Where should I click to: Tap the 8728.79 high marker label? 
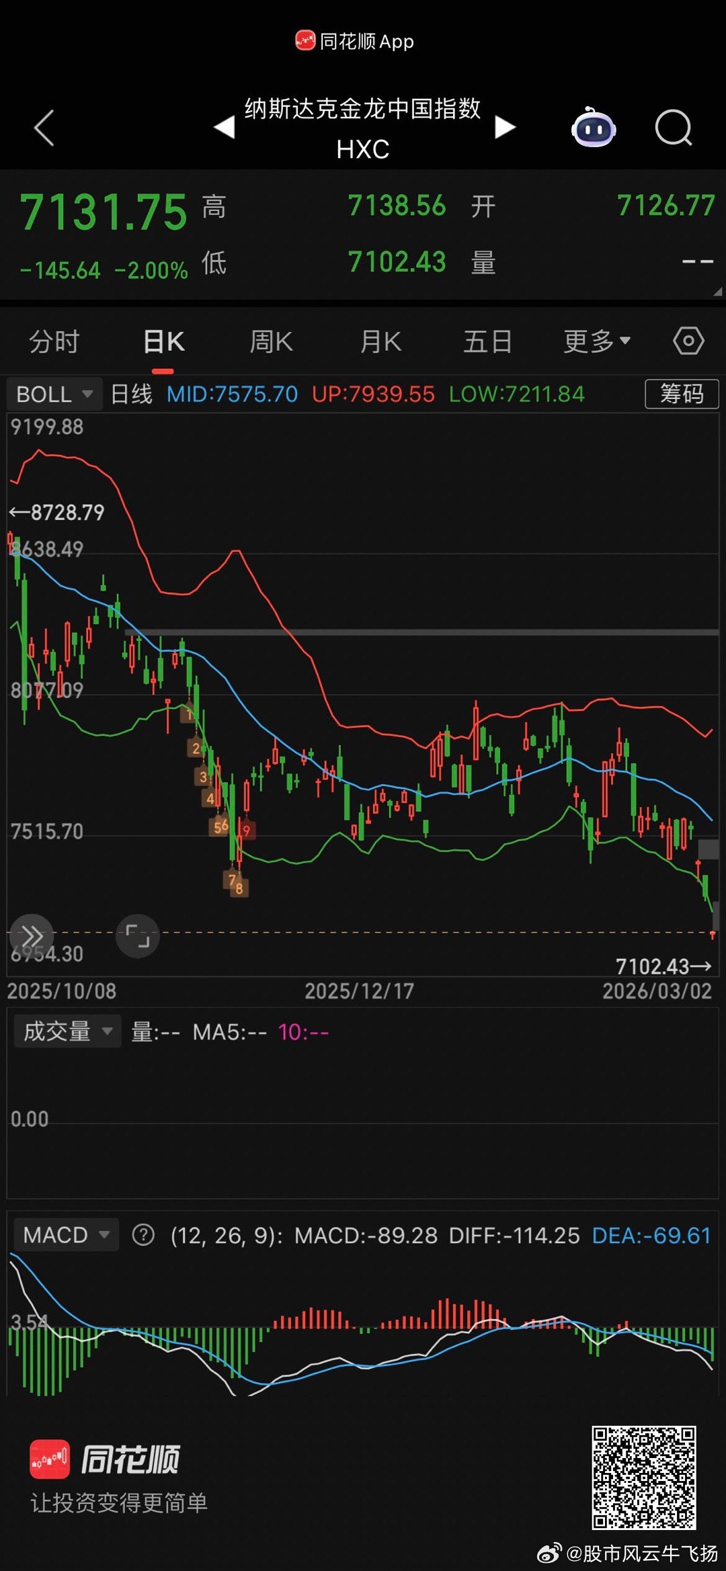tap(57, 513)
